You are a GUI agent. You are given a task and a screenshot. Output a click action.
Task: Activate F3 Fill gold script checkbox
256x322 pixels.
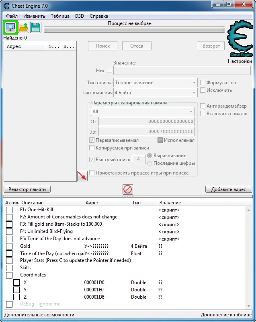9,224
